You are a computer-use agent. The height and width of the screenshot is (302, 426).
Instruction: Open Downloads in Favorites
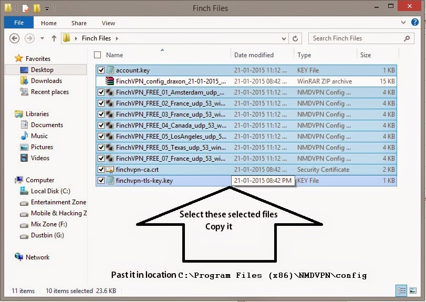pos(46,81)
